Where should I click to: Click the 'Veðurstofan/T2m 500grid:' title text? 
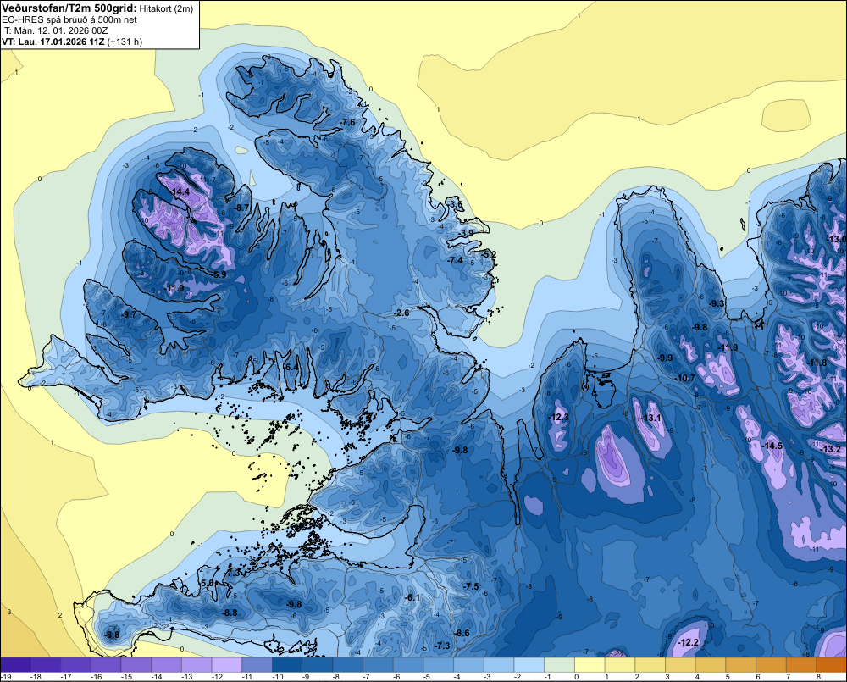(x=69, y=8)
